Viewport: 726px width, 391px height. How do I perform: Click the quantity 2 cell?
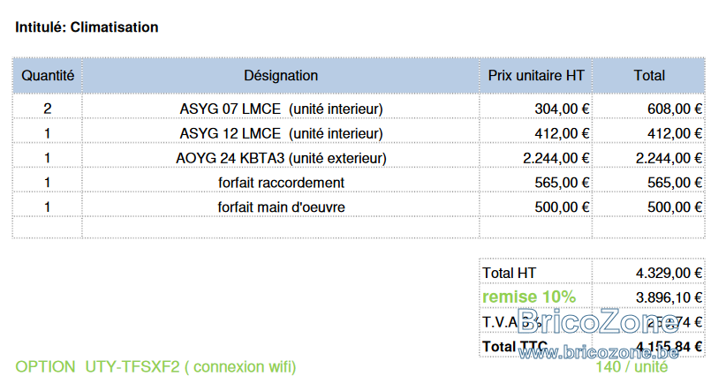coord(48,109)
